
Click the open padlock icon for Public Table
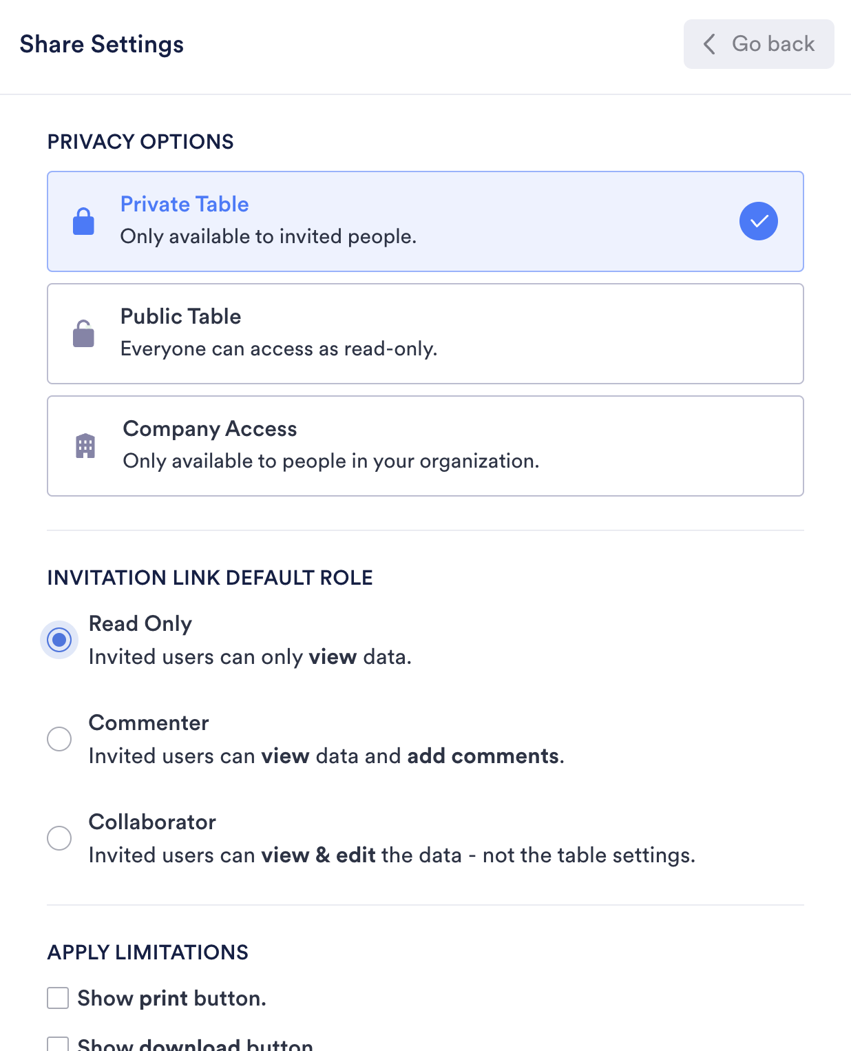pos(83,334)
